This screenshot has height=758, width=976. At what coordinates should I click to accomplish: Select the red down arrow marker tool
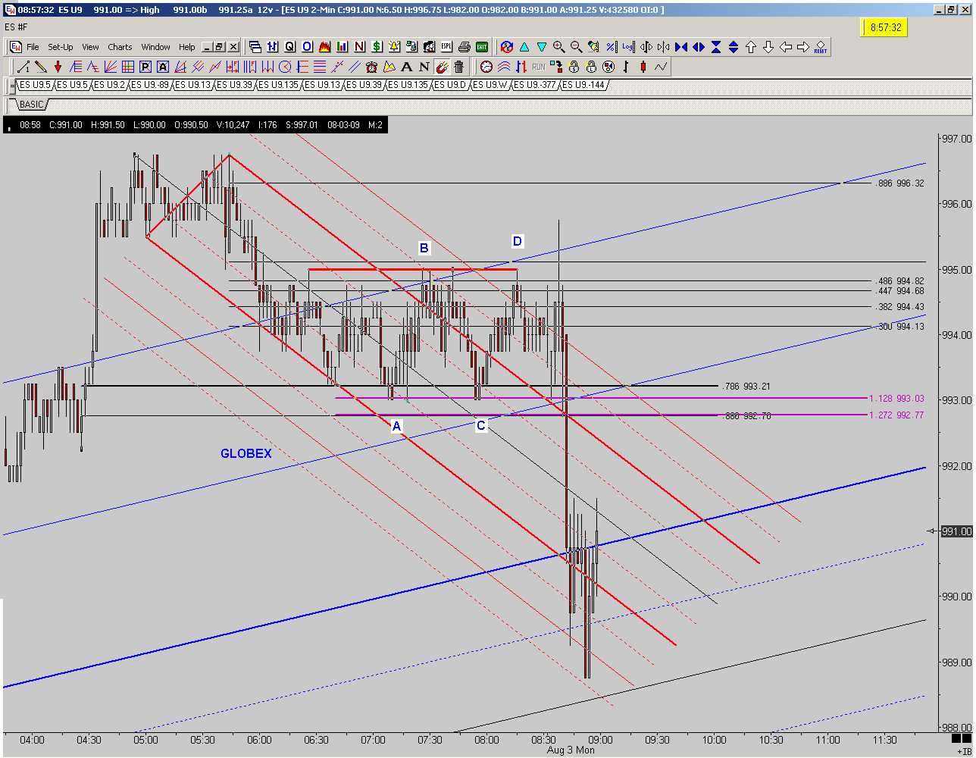(58, 67)
